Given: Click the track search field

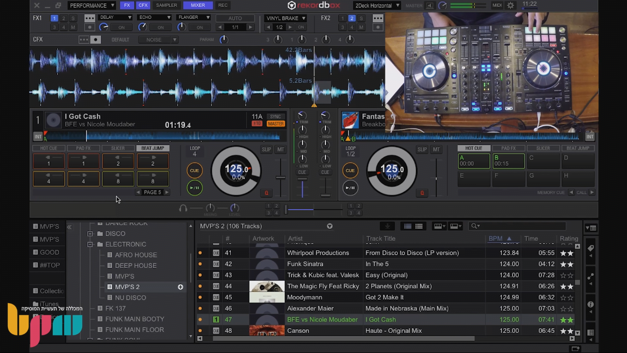Looking at the screenshot, I should [517, 226].
